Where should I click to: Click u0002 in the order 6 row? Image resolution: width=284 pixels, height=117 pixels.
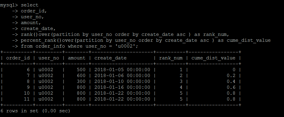46,70
